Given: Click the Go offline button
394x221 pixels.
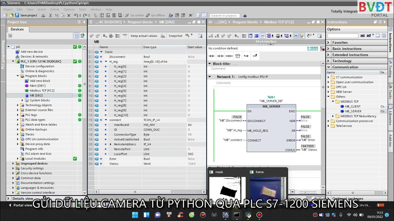Looking at the screenshot, I should [155, 15].
